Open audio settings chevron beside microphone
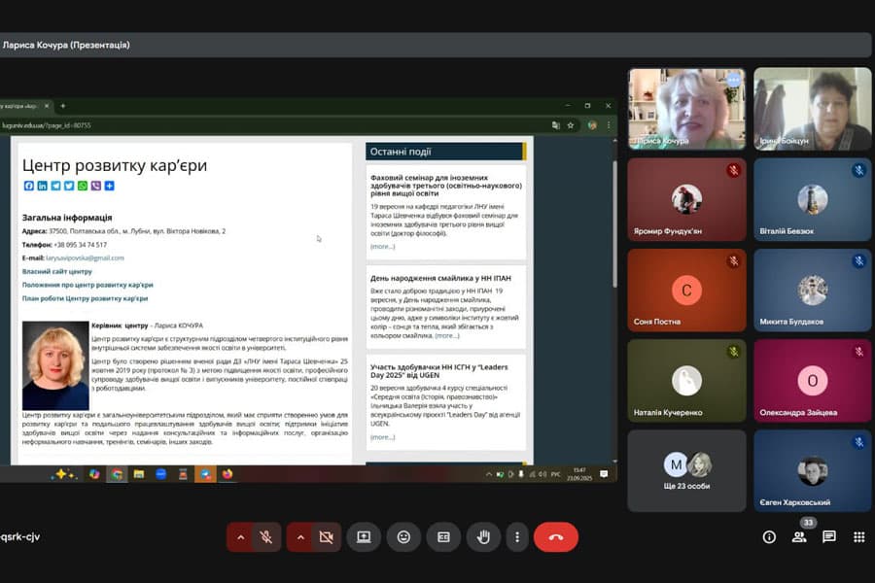The width and height of the screenshot is (875, 583). (240, 537)
